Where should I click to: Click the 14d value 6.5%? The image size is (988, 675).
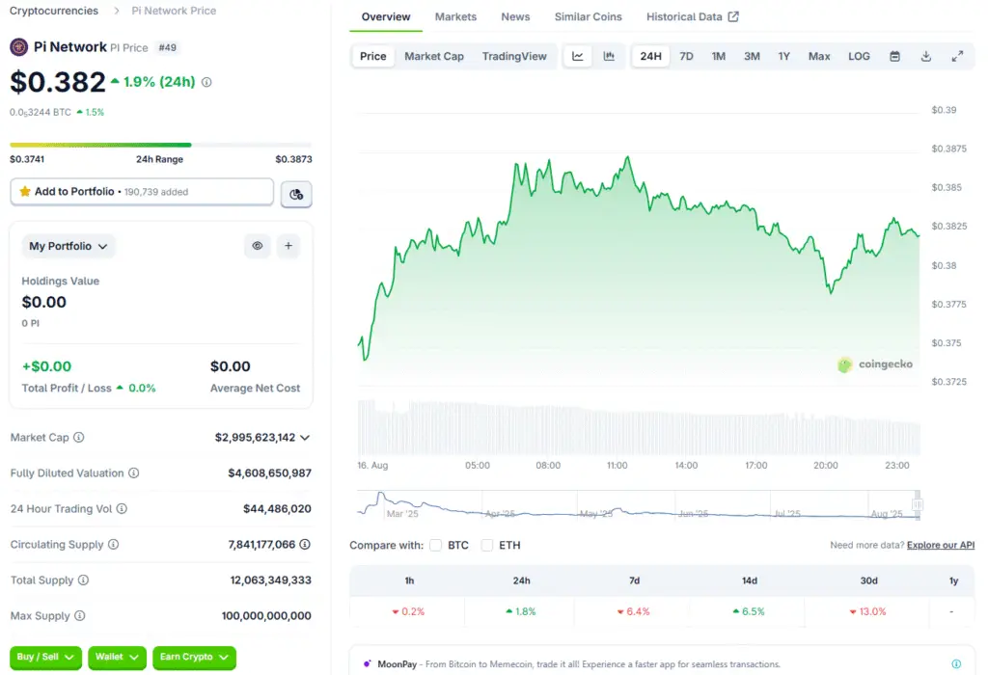[x=749, y=611]
